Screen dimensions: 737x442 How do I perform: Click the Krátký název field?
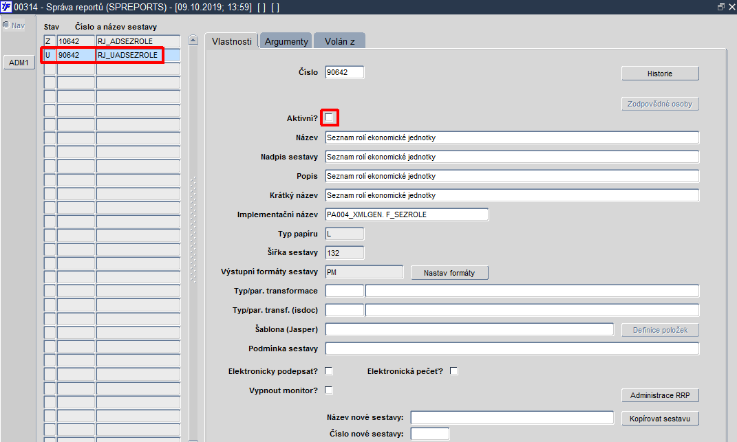point(512,195)
